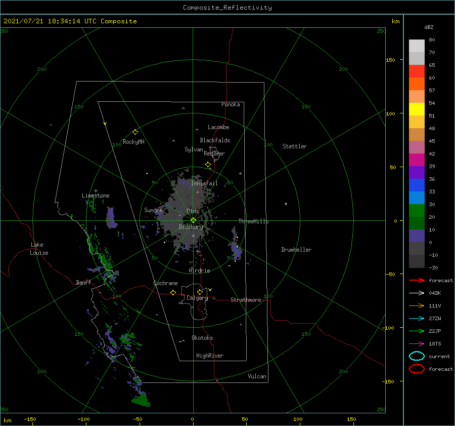455x426 pixels.
Task: Click the asterisk marker above Limestone
Action: (96, 191)
